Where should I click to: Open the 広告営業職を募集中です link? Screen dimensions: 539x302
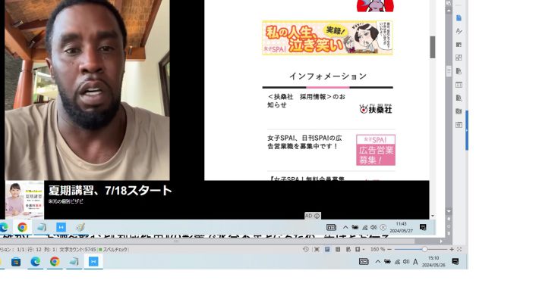pyautogui.click(x=304, y=142)
